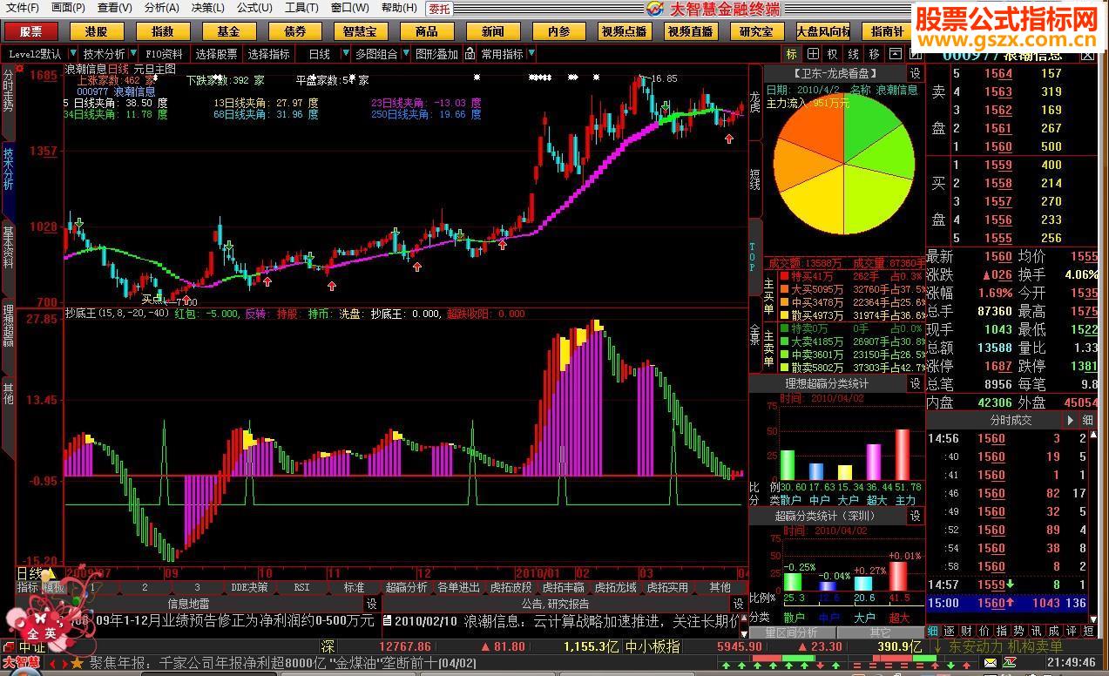Expand the Level2默认 dropdown
This screenshot has height=676, width=1109.
coord(71,54)
